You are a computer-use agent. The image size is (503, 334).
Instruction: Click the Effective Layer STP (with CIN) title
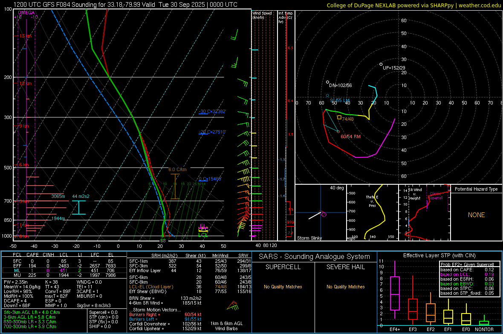click(x=439, y=256)
